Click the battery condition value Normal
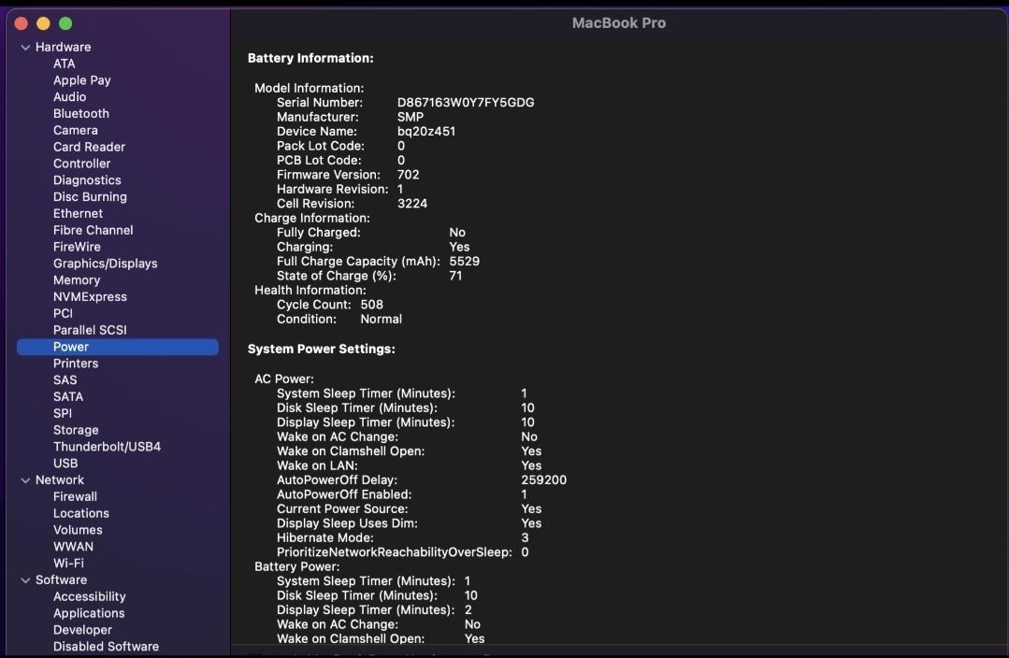 tap(381, 320)
